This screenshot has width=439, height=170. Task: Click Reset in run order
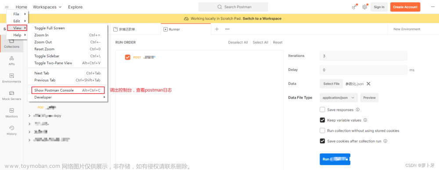pyautogui.click(x=278, y=42)
